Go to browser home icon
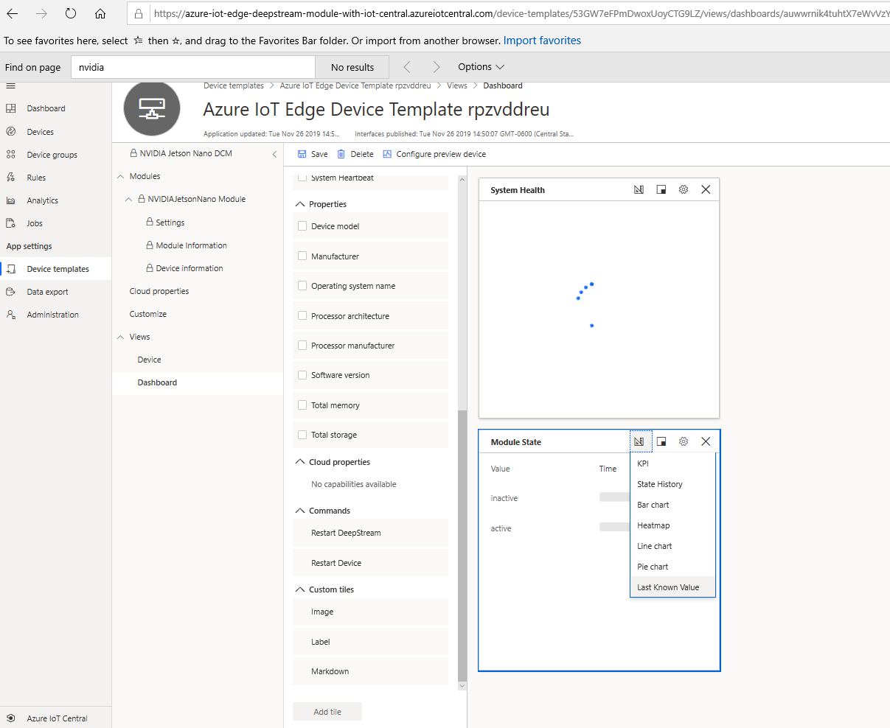Viewport: 890px width, 728px height. (100, 13)
